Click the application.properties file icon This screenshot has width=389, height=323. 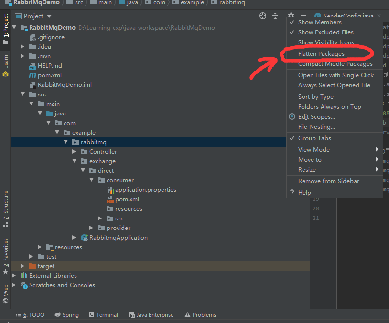(x=110, y=190)
